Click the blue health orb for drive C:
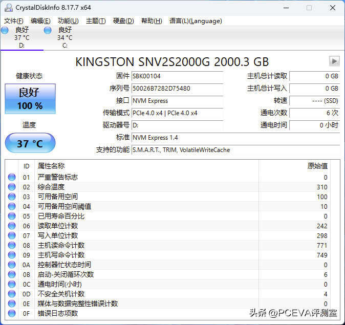Viewport: 345px width, 325px height. tap(48, 30)
